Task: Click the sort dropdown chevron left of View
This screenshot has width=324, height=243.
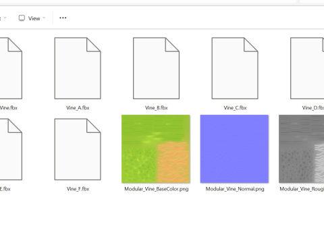Action: [5, 18]
